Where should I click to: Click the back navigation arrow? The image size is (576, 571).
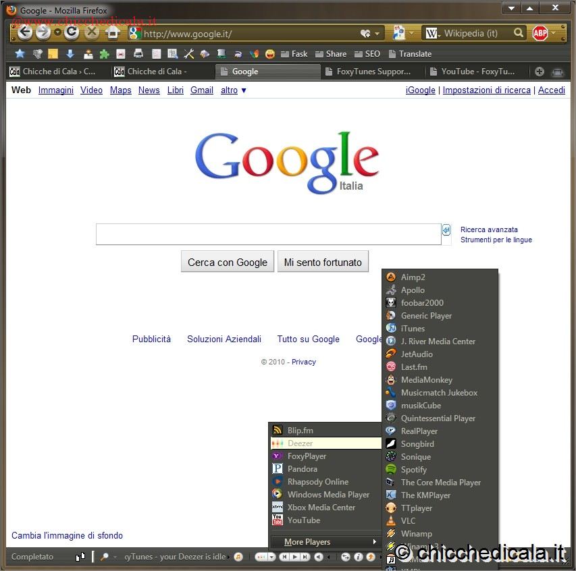(25, 32)
